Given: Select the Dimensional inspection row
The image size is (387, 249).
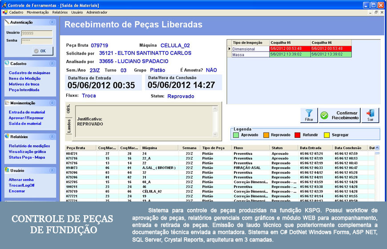Looking at the screenshot, I should click(289, 49).
